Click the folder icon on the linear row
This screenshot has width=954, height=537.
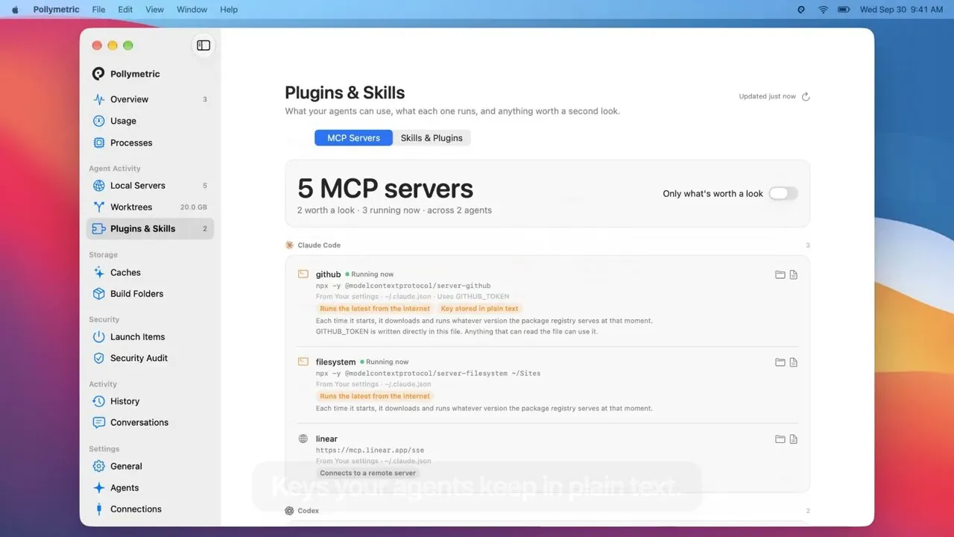point(780,439)
